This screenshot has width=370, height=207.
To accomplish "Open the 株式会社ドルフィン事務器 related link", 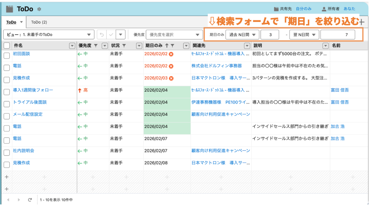I will 216,66.
